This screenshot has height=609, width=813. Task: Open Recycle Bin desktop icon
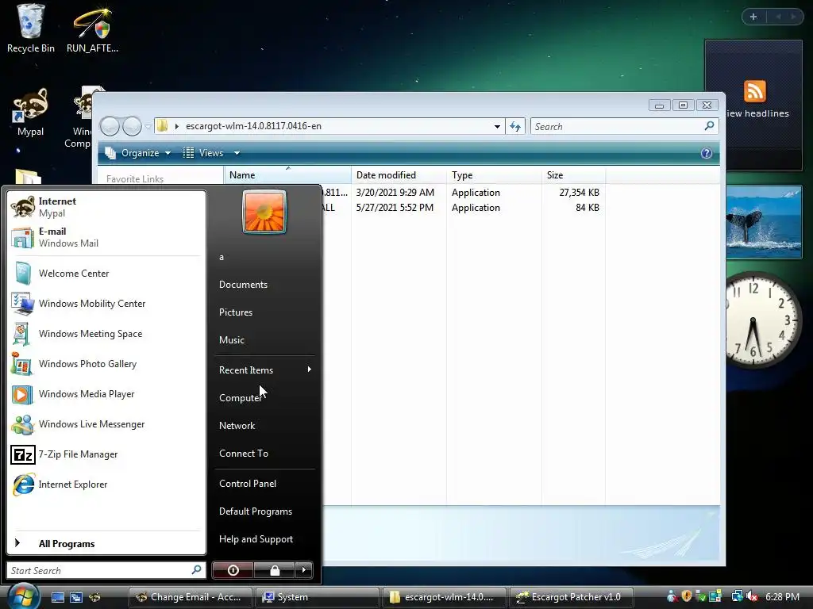[x=31, y=29]
